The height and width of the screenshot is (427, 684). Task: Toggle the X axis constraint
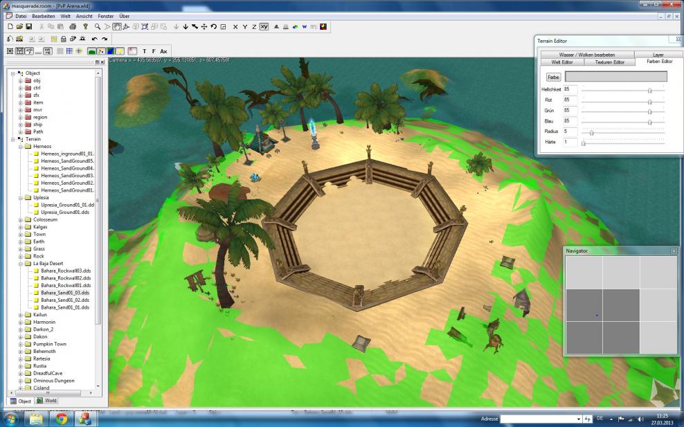235,26
